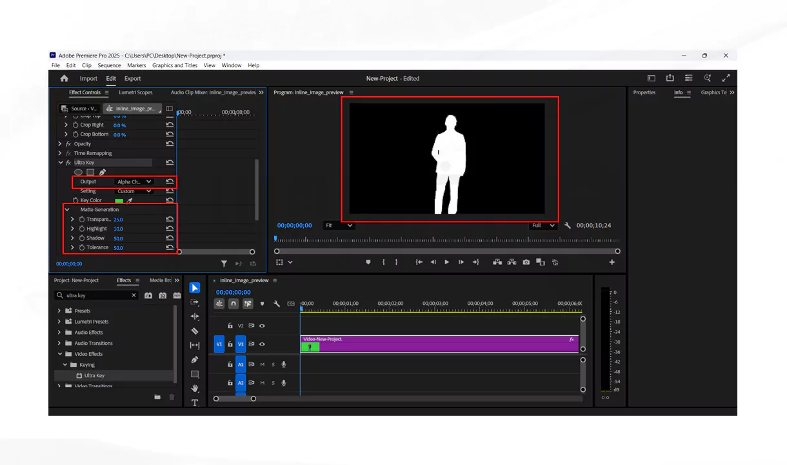The width and height of the screenshot is (787, 465).
Task: Toggle visibility eye for track V2
Action: (x=262, y=325)
